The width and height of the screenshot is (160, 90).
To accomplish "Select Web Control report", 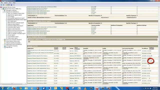I will (x=13, y=38).
